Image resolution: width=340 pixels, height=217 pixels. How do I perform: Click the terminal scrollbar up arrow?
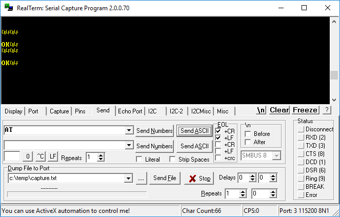pos(334,22)
